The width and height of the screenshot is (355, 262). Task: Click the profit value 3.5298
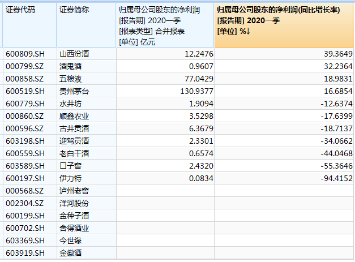pyautogui.click(x=201, y=116)
